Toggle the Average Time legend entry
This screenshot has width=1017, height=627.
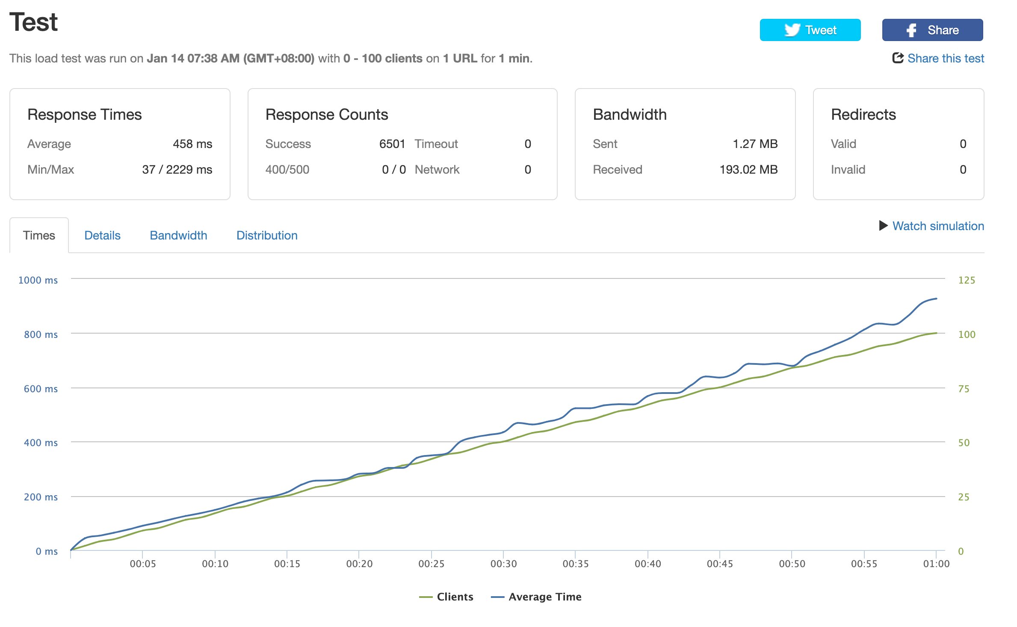tap(536, 597)
